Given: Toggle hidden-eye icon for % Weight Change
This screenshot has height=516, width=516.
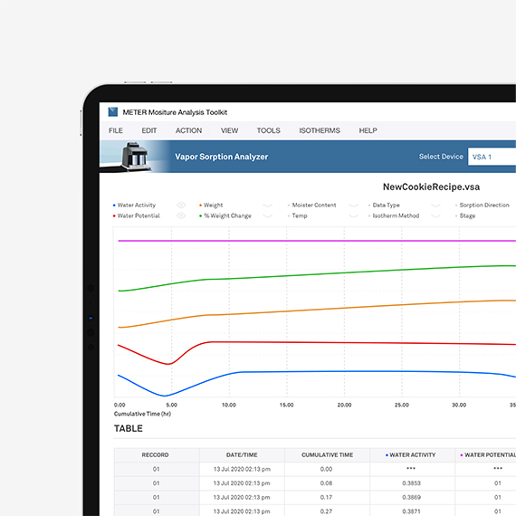Looking at the screenshot, I should tap(268, 216).
